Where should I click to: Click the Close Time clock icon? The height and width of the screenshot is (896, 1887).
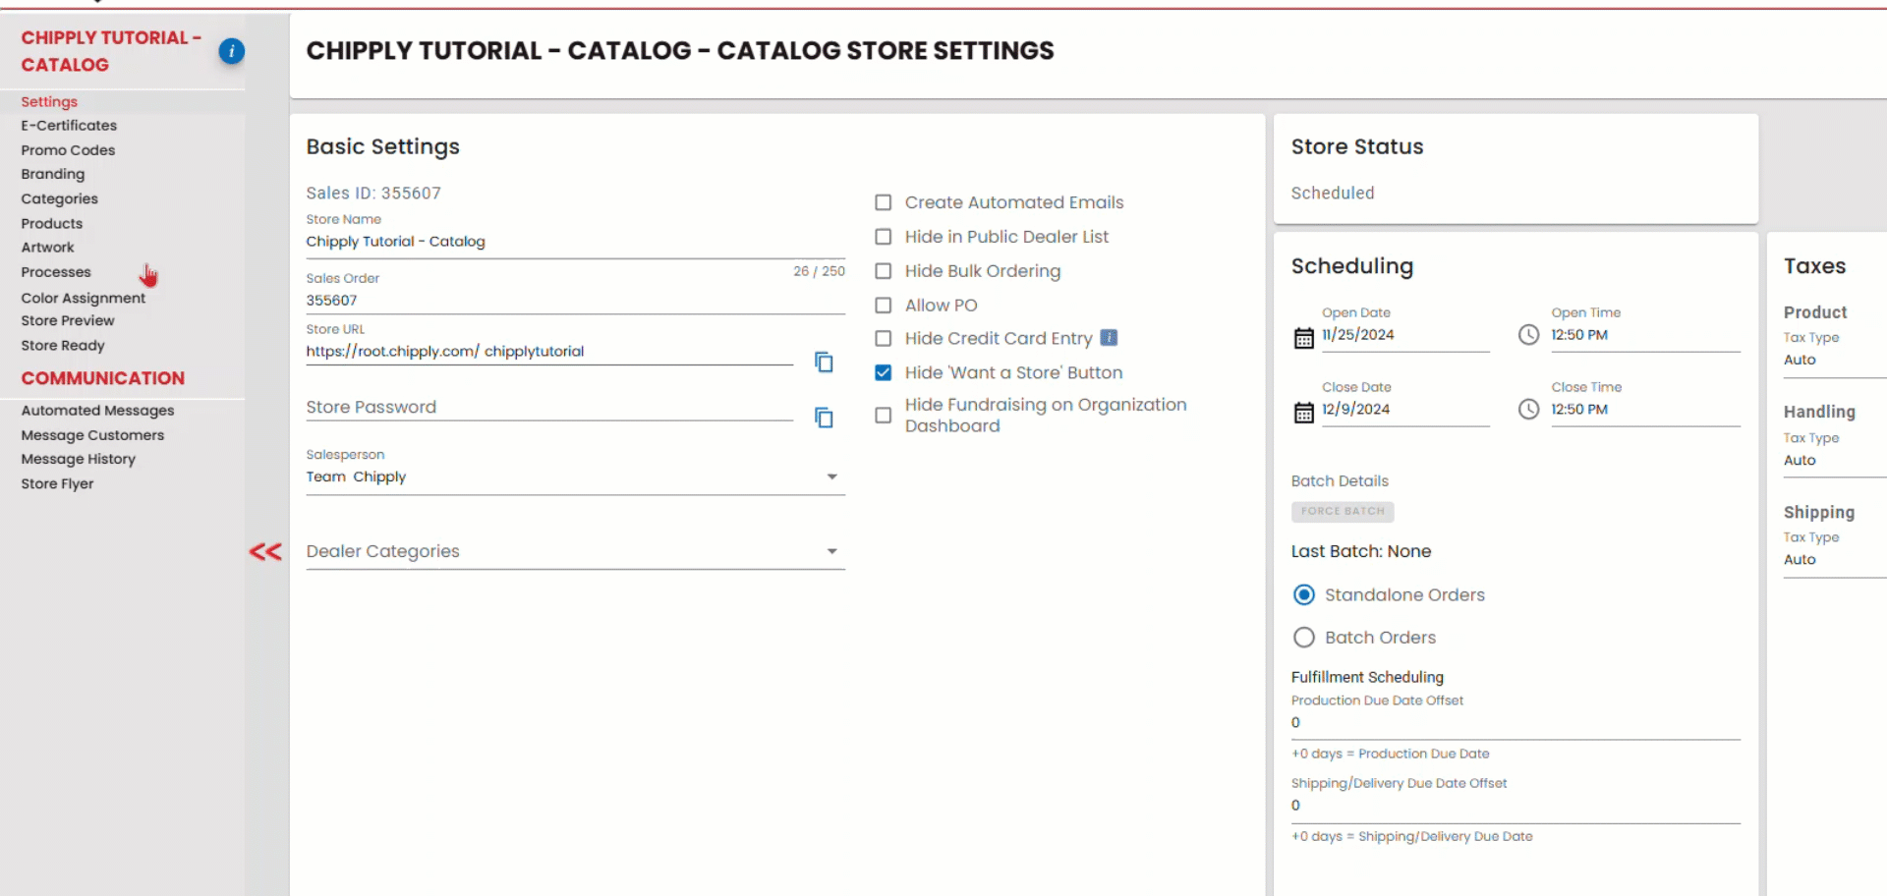pos(1528,410)
